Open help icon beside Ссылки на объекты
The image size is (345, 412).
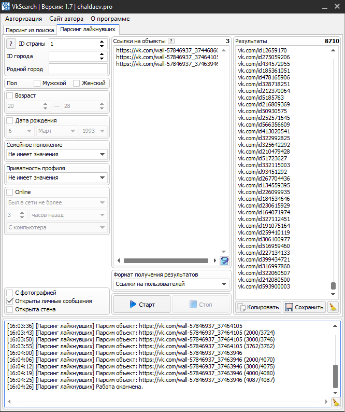tap(171, 41)
